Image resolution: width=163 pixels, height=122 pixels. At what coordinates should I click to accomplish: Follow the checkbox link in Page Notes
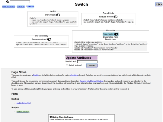[74, 75]
